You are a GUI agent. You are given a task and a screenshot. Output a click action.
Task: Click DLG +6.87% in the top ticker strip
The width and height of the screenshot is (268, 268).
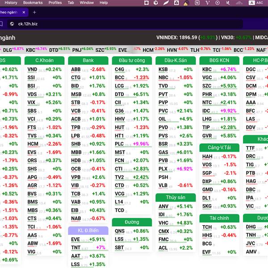(13, 50)
